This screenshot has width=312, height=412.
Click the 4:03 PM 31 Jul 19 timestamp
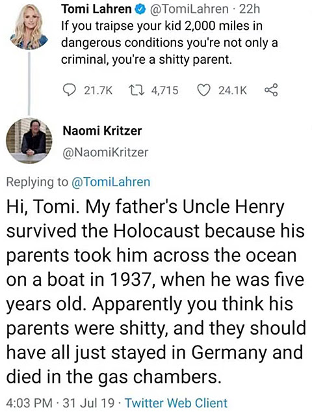60,402
